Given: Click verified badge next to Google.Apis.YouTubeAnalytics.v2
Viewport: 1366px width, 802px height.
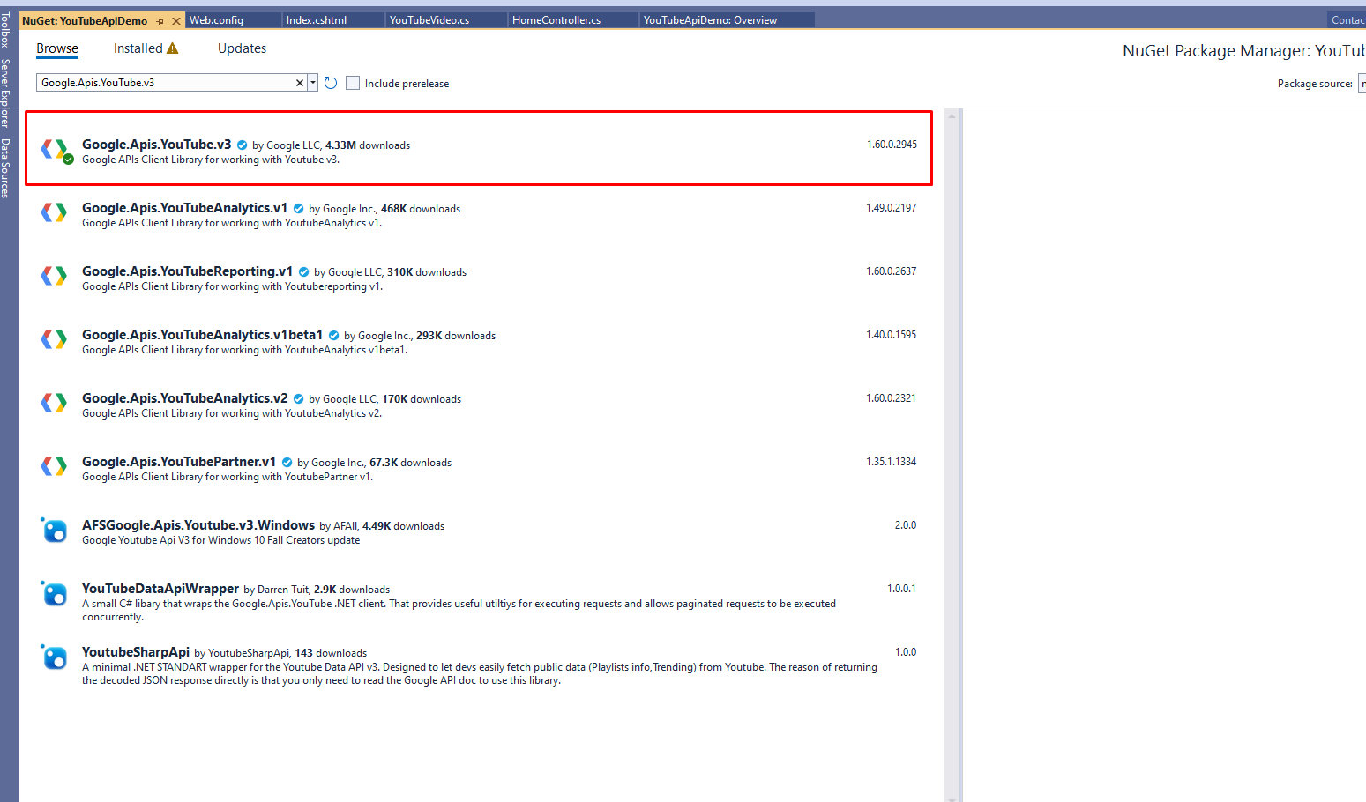Looking at the screenshot, I should pos(299,399).
